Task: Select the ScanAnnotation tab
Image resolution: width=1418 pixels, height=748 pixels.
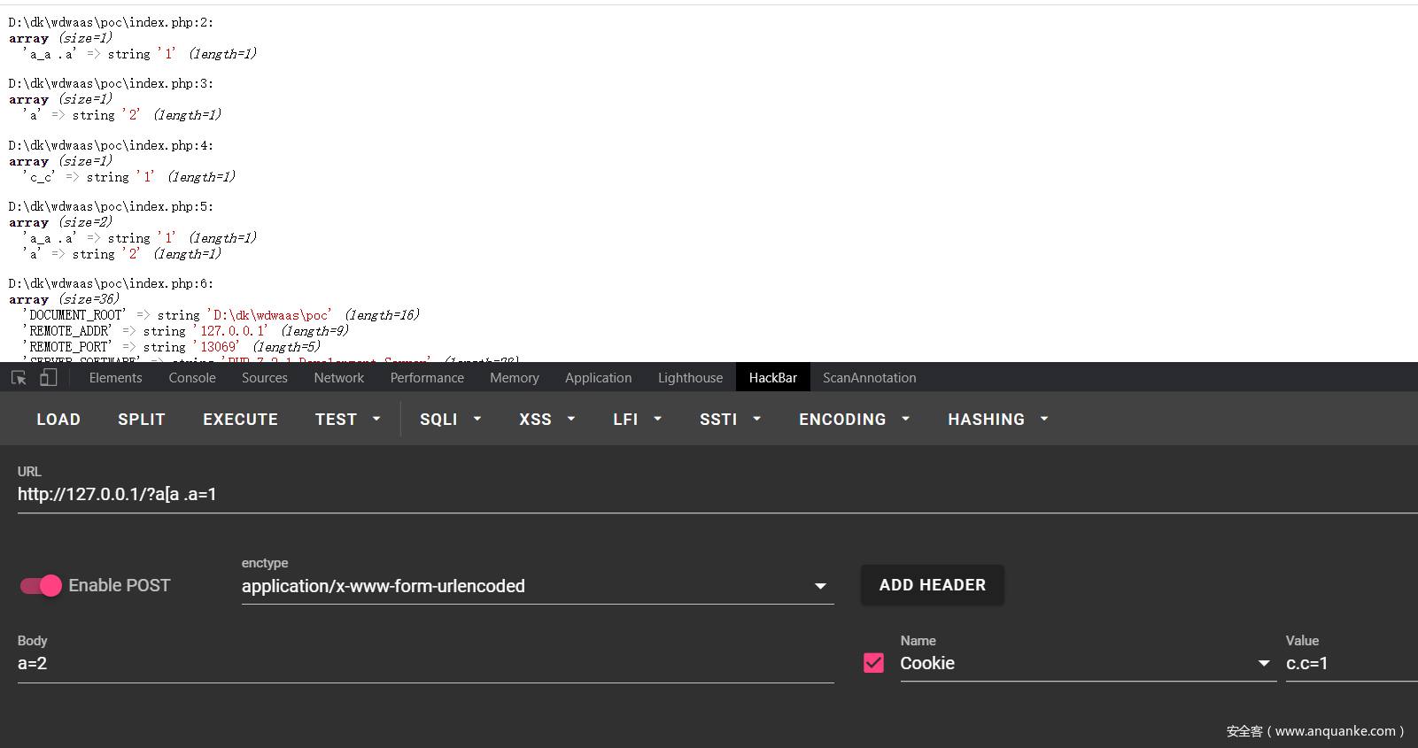Action: 869,378
